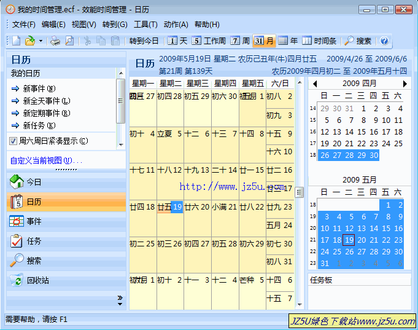Click the Print preview toolbar icon
418x330 pixels.
coord(69,41)
